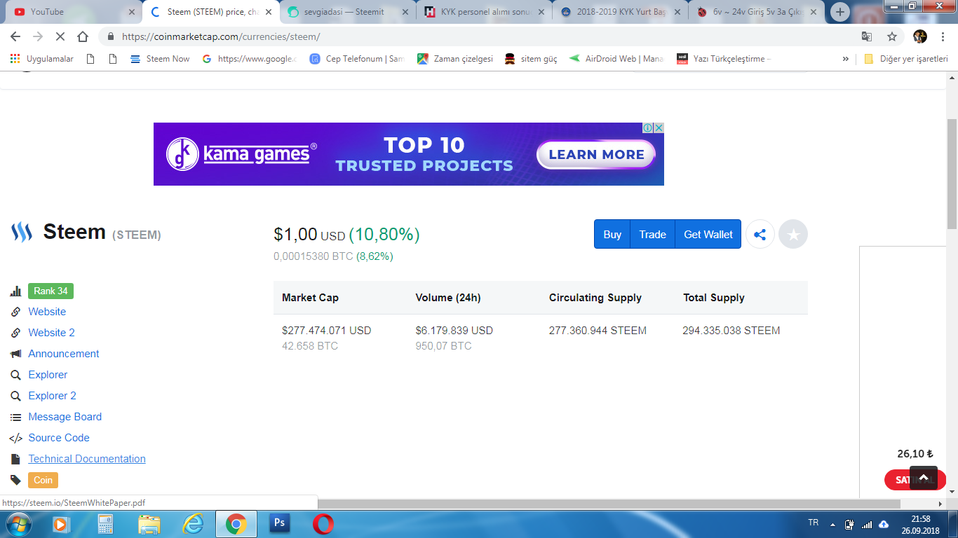Screen dimensions: 958x538
Task: Switch to the sevgiadasi Steemit tab
Action: point(345,12)
